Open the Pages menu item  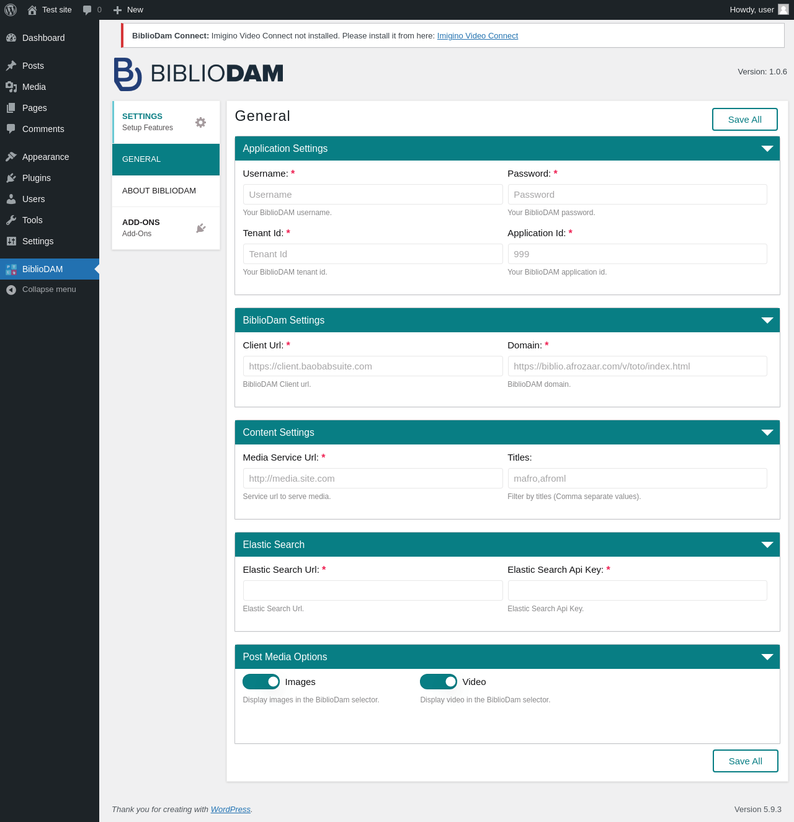point(50,108)
